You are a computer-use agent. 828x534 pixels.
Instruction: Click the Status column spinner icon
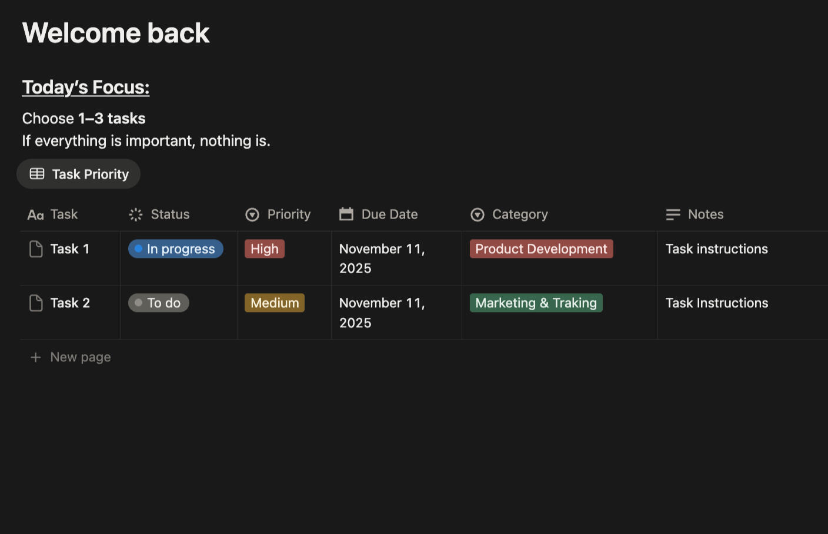point(136,215)
